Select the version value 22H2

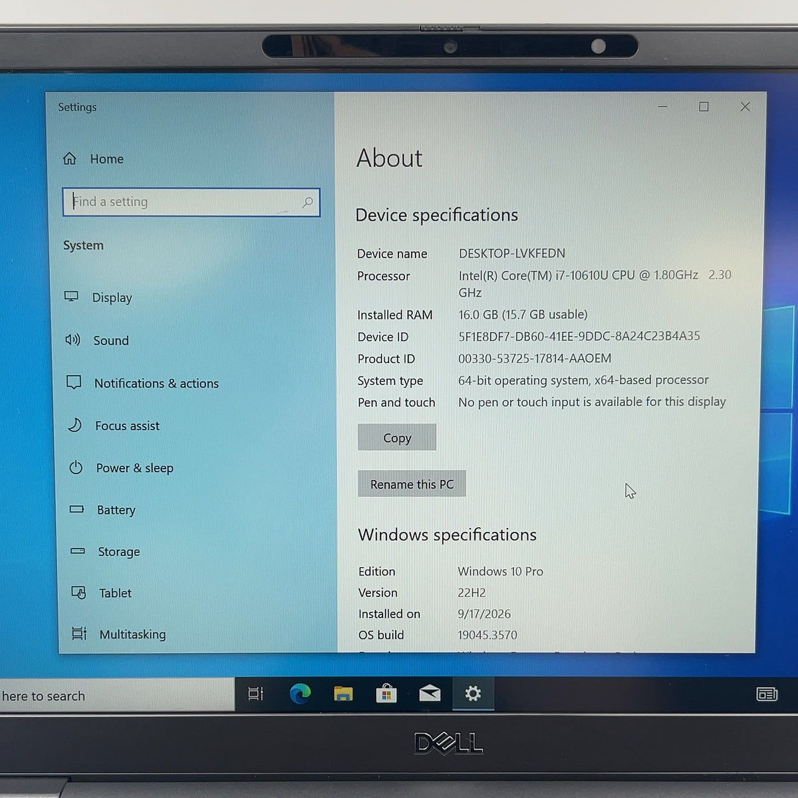471,593
